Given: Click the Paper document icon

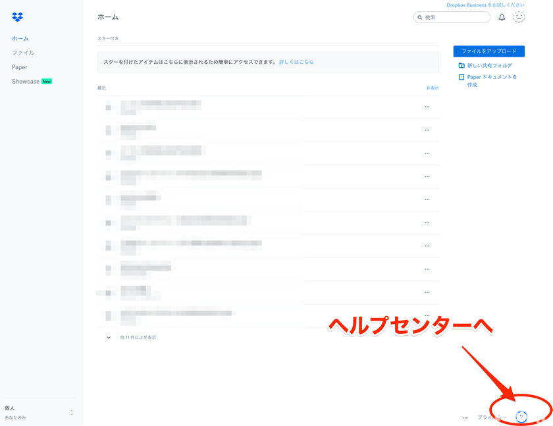Looking at the screenshot, I should pos(461,77).
